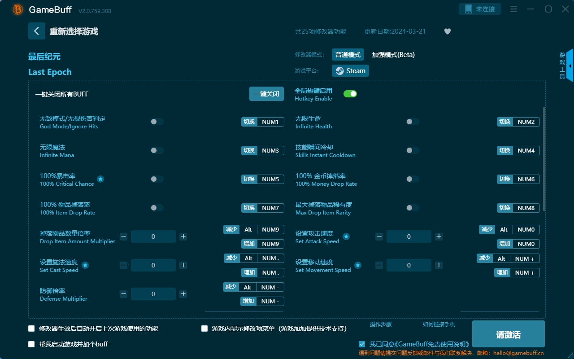Open the 操作步骤 instructions link
Viewport: 574px width, 359px height.
(x=381, y=324)
